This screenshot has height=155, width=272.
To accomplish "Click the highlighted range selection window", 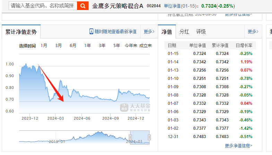I will click(x=140, y=137).
